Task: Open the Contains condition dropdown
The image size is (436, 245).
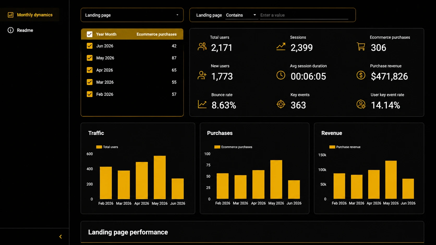Action: tap(241, 15)
